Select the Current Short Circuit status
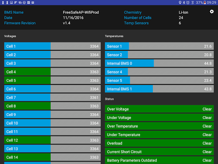The height and width of the screenshot is (164, 218). 159,152
